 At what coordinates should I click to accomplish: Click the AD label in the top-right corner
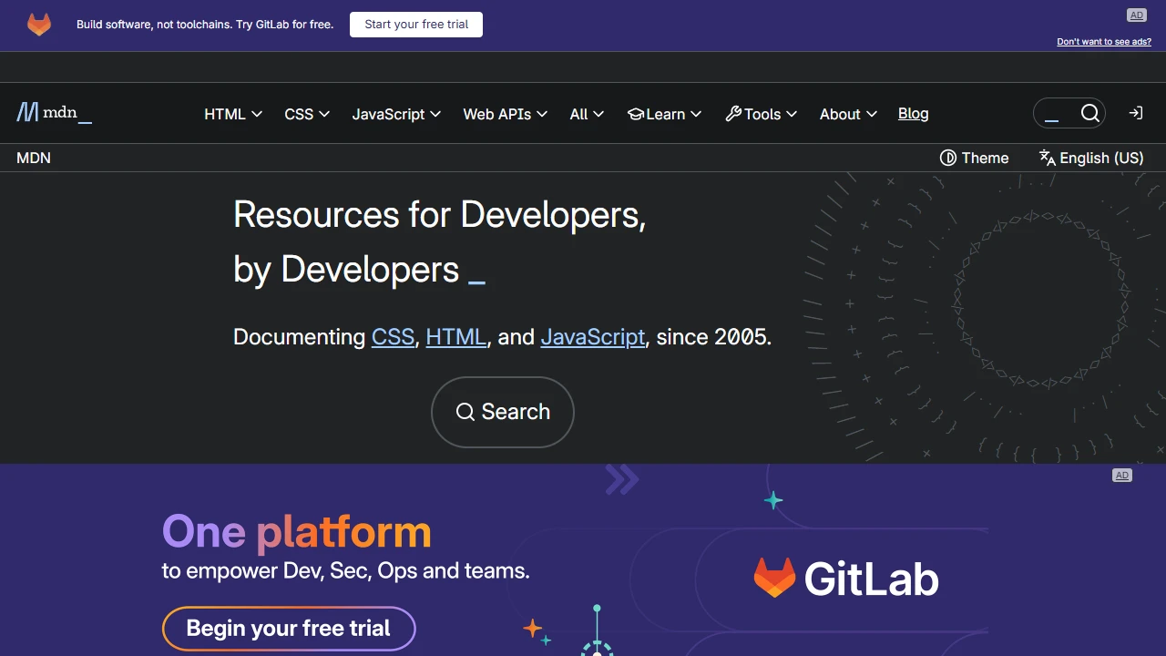tap(1136, 15)
